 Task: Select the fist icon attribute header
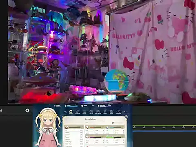[x=95, y=127]
